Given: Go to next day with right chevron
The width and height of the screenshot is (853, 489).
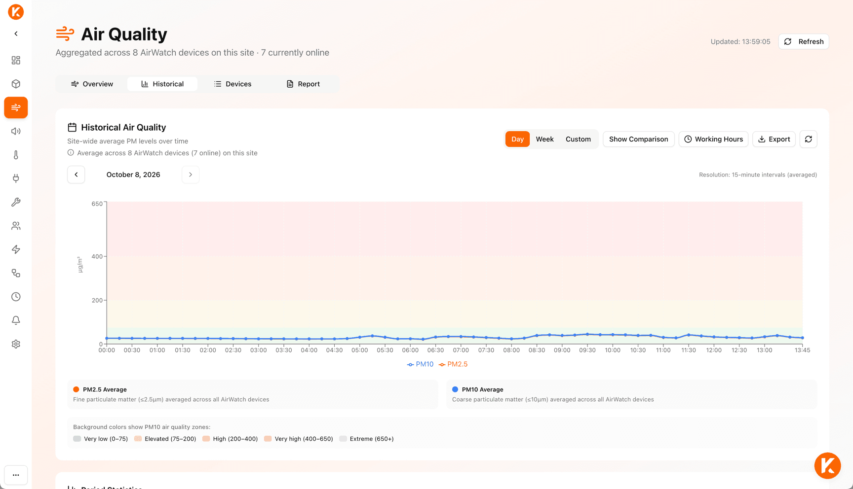Looking at the screenshot, I should point(191,175).
